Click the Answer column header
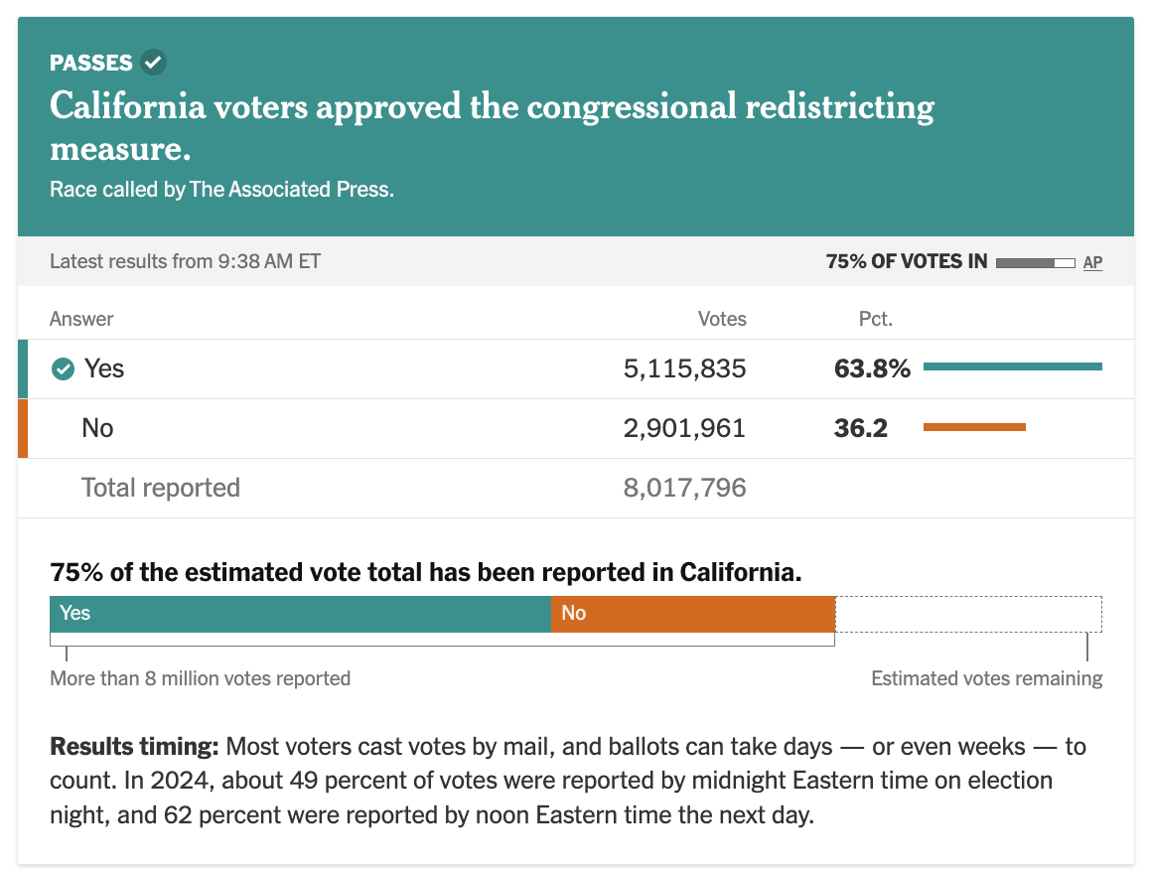This screenshot has width=1150, height=876. [x=81, y=319]
